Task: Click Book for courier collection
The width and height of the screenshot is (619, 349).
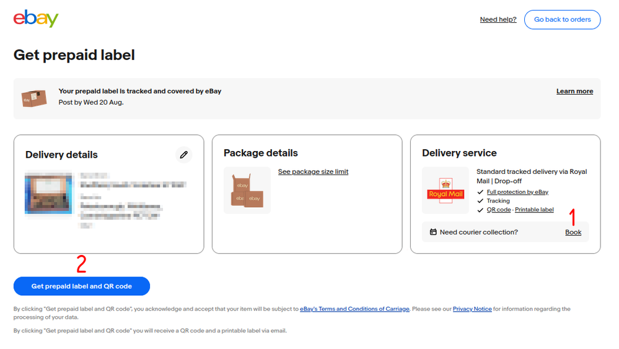Action: point(573,232)
